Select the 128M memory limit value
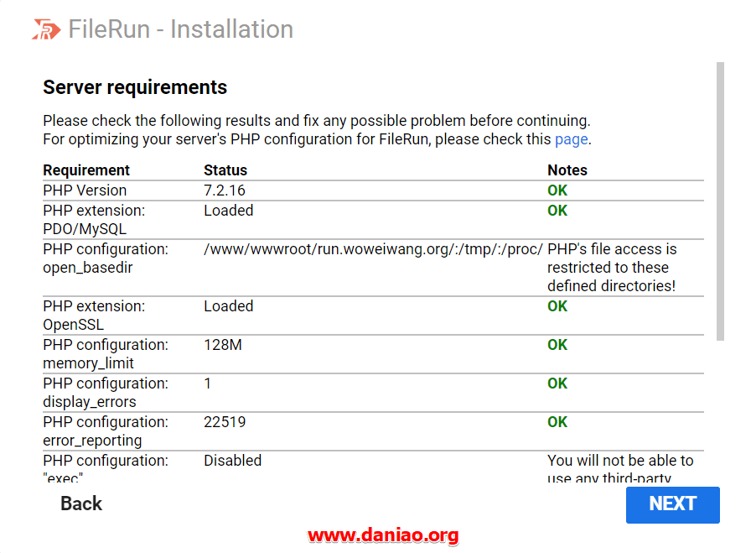 [x=223, y=345]
